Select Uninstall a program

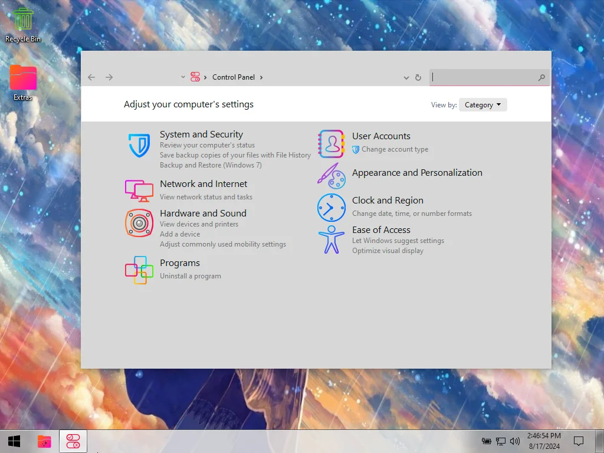pyautogui.click(x=191, y=276)
